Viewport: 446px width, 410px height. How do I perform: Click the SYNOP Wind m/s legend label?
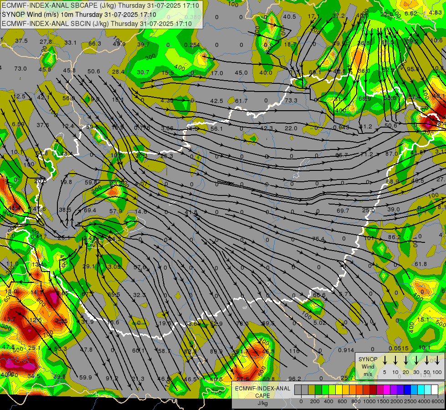pos(368,367)
